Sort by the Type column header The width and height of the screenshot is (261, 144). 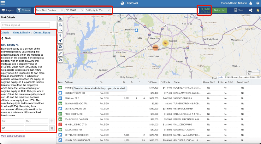(60, 82)
